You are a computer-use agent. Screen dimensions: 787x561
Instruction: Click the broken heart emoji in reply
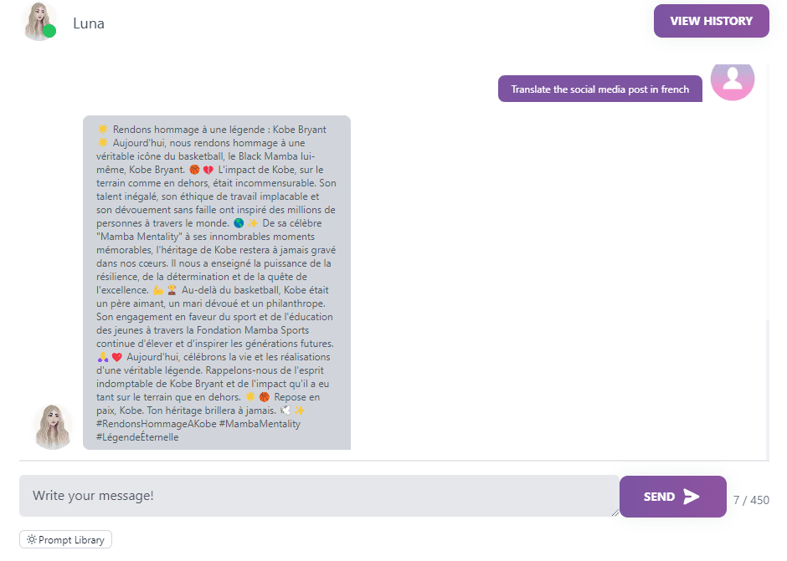click(x=208, y=170)
